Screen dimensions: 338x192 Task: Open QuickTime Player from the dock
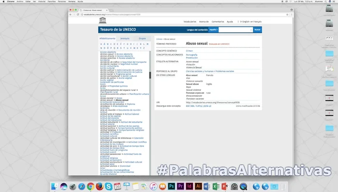pos(243,186)
